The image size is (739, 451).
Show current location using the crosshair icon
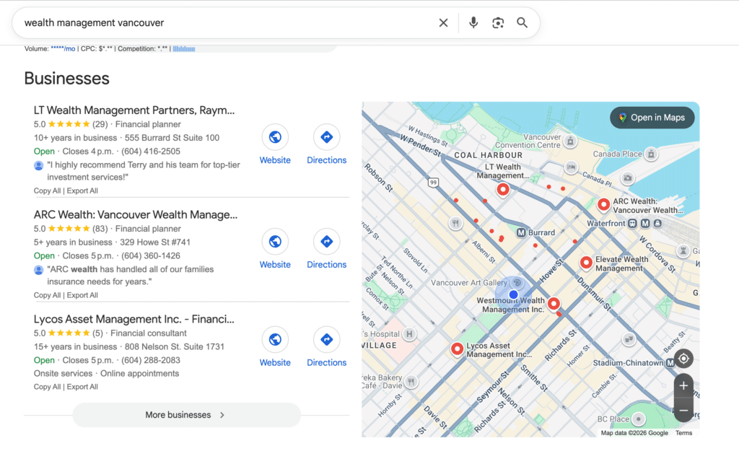(683, 359)
